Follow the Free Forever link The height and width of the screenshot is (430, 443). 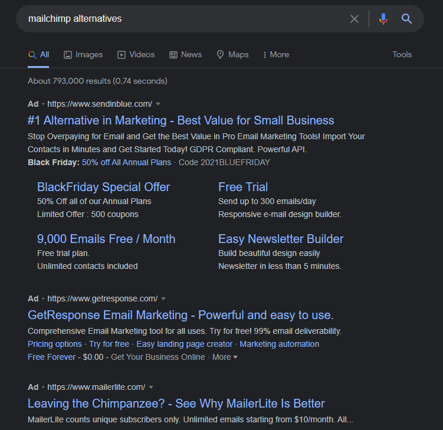[x=51, y=357]
